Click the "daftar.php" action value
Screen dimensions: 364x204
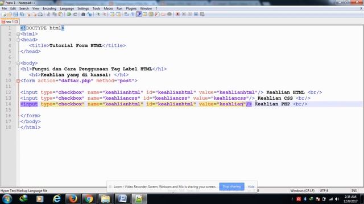76,80
